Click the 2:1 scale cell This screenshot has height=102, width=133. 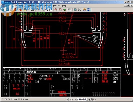coord(17,94)
